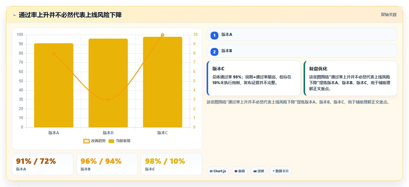Click the trend line point at 版本C top

[x=163, y=35]
